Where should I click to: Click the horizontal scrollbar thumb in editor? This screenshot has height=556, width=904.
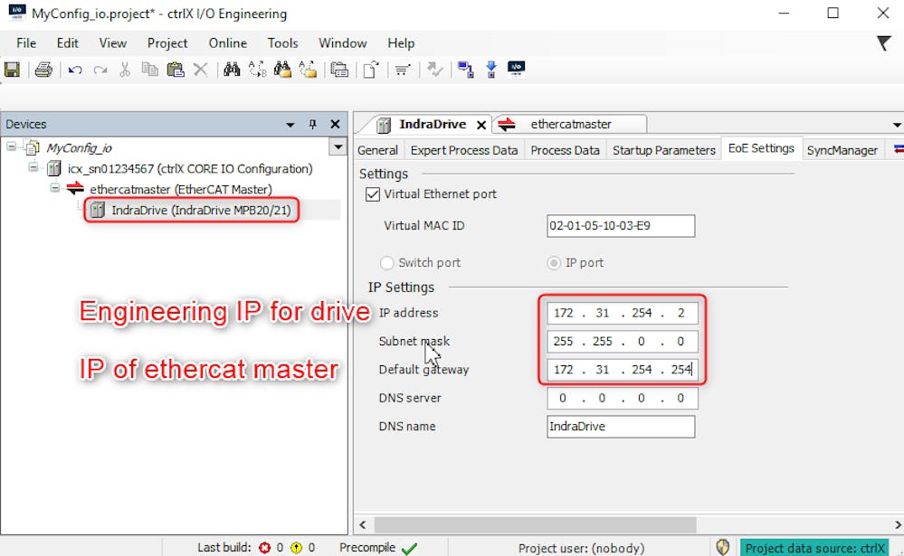[x=535, y=525]
